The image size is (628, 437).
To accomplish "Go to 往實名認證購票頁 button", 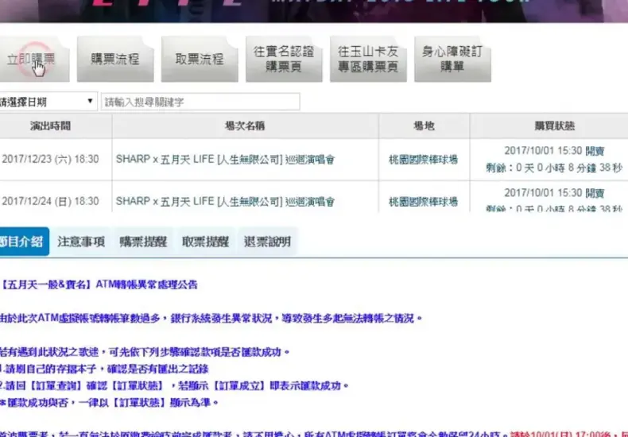I will (284, 60).
